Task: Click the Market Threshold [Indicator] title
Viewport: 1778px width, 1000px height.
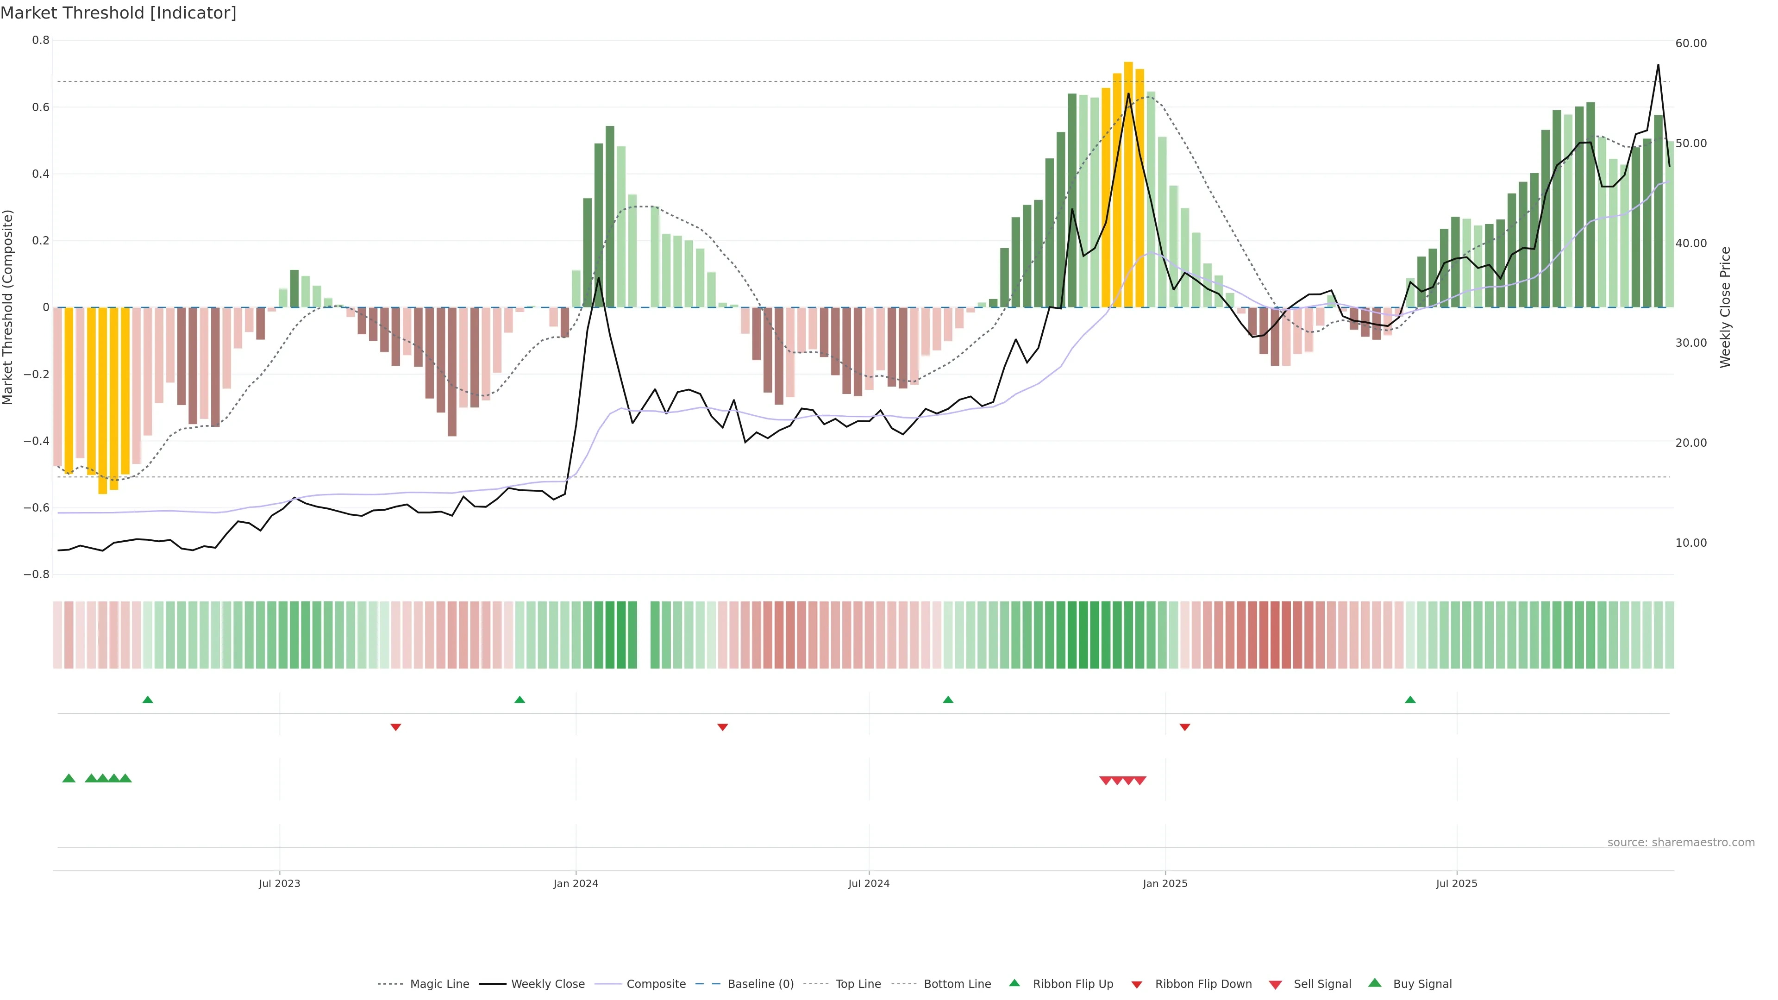Action: [118, 12]
